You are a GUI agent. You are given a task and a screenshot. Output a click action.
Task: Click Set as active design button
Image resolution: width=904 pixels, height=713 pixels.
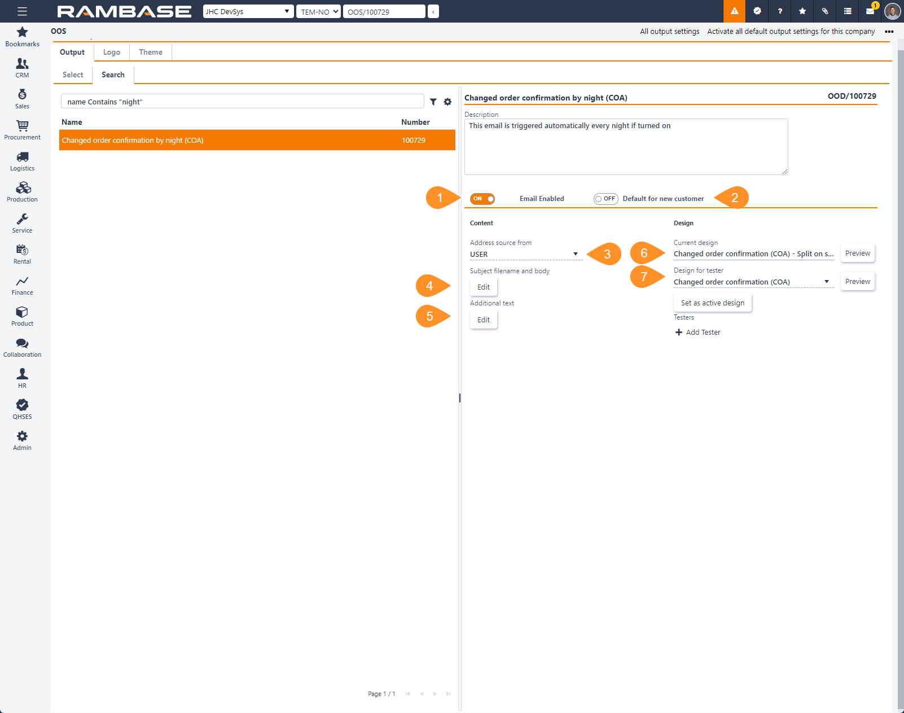pos(712,303)
